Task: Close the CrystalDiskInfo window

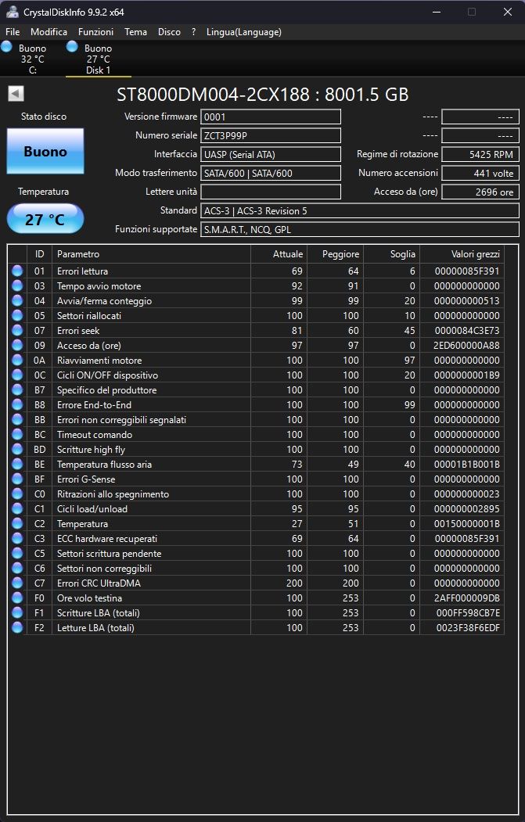Action: pos(507,12)
